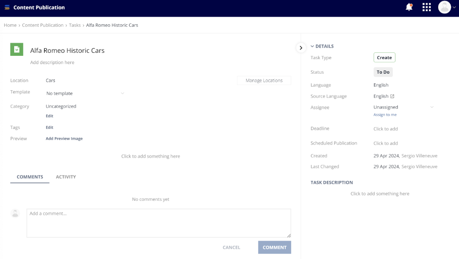Click task description add something here
Viewport: 459px width, 259px height.
click(x=380, y=194)
